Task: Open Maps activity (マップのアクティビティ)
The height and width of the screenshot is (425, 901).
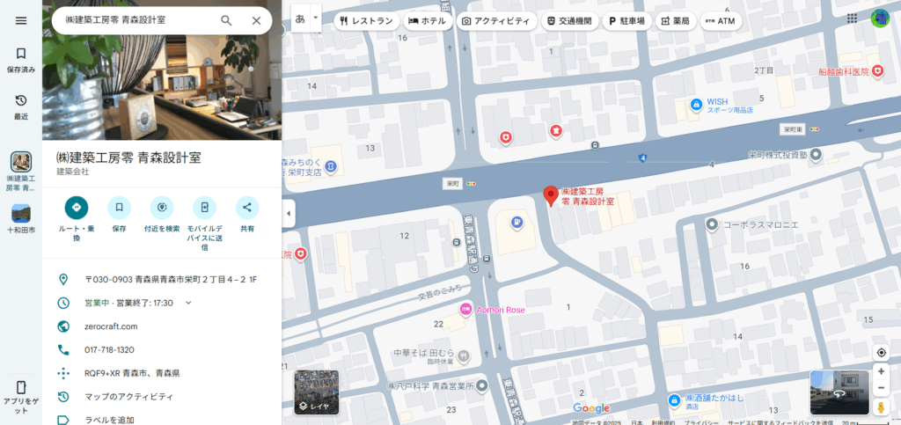Action: pyautogui.click(x=128, y=397)
